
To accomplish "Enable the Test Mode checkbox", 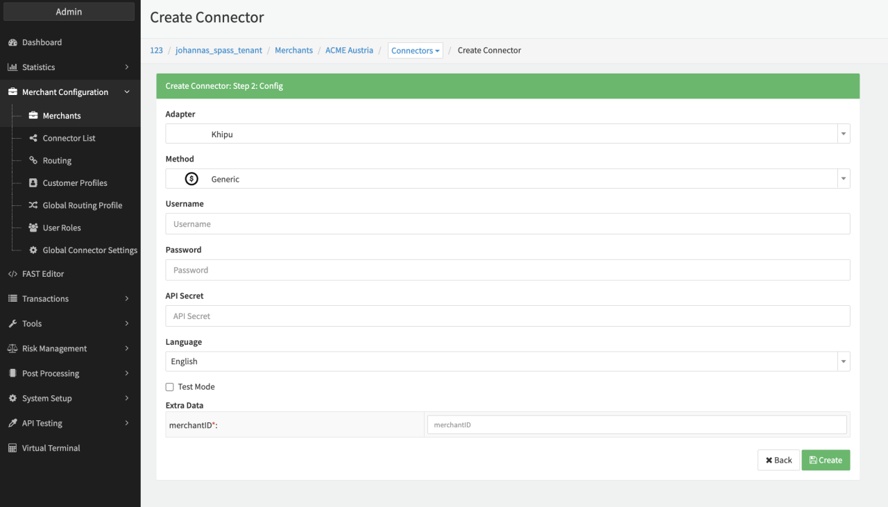I will coord(169,387).
